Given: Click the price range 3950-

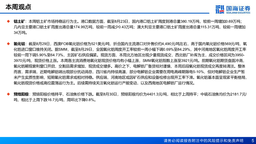Looking at the screenshot, I should (x=240, y=55).
